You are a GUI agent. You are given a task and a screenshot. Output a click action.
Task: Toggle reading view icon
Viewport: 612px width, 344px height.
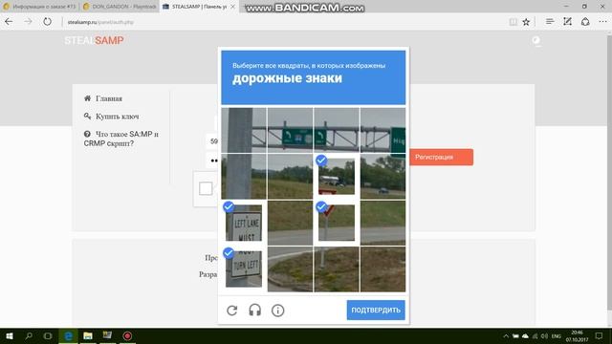[514, 22]
